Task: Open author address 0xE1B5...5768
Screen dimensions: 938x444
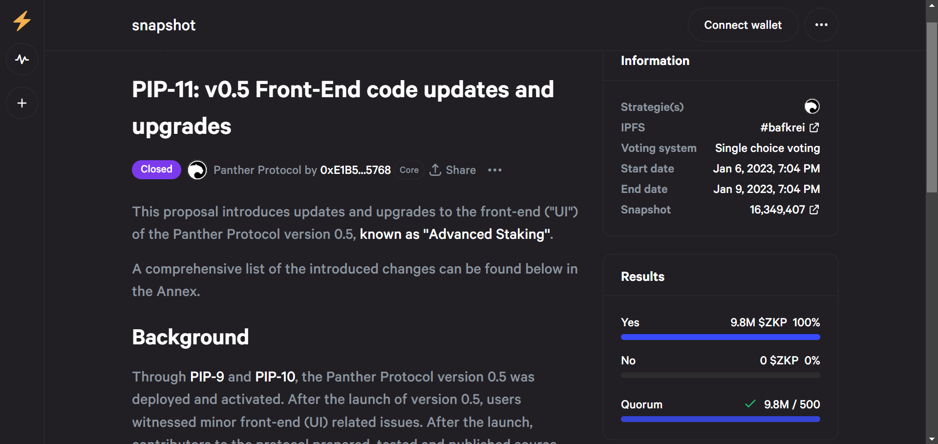Action: point(355,170)
